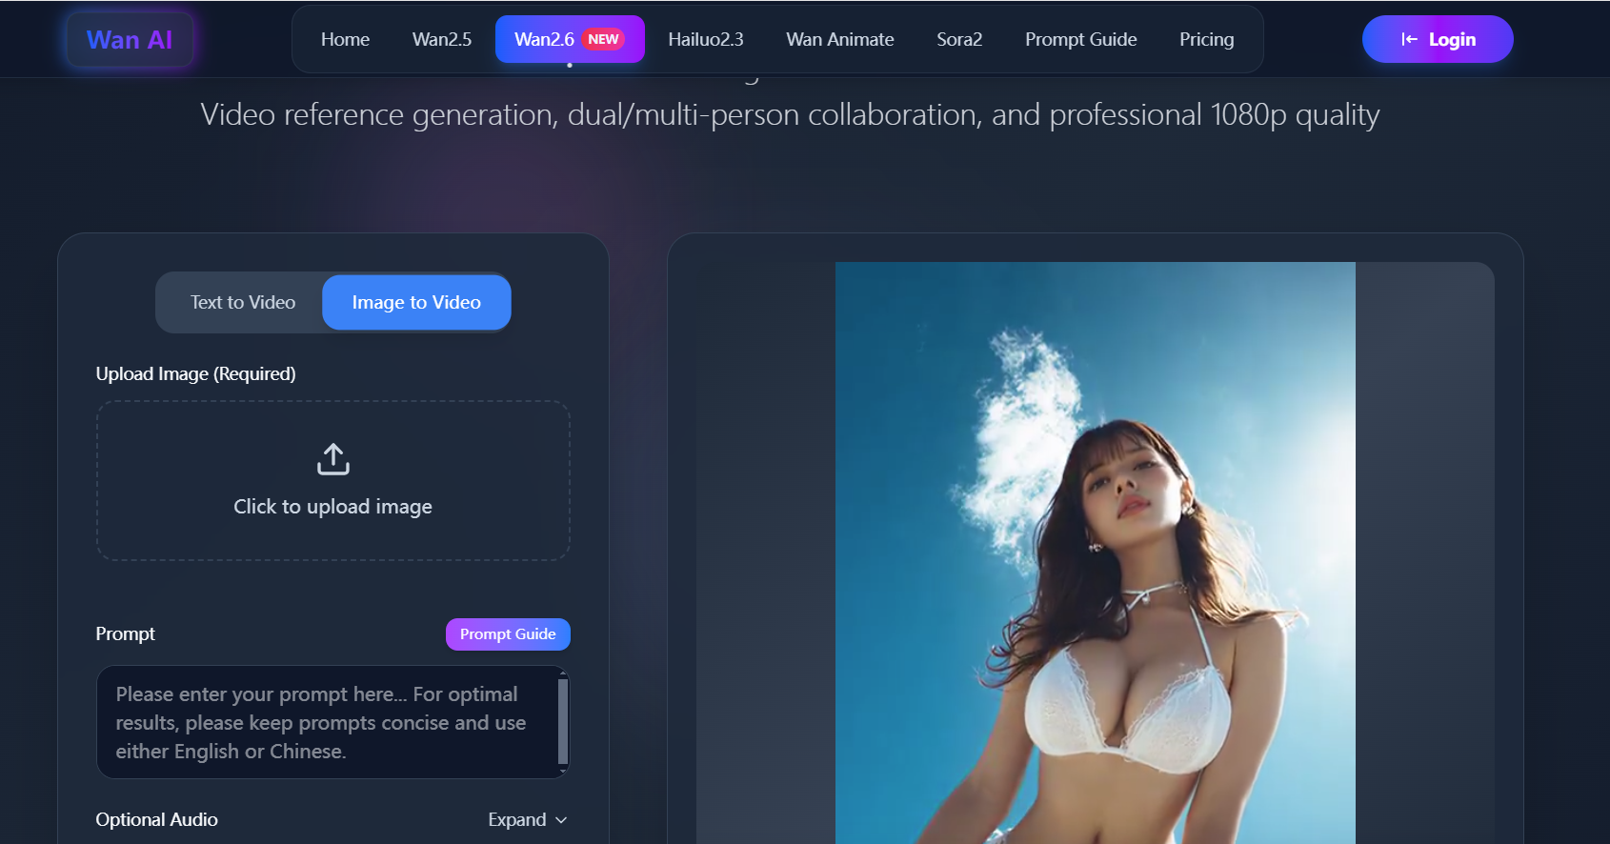
Task: Open the Home menu item
Action: pos(345,39)
